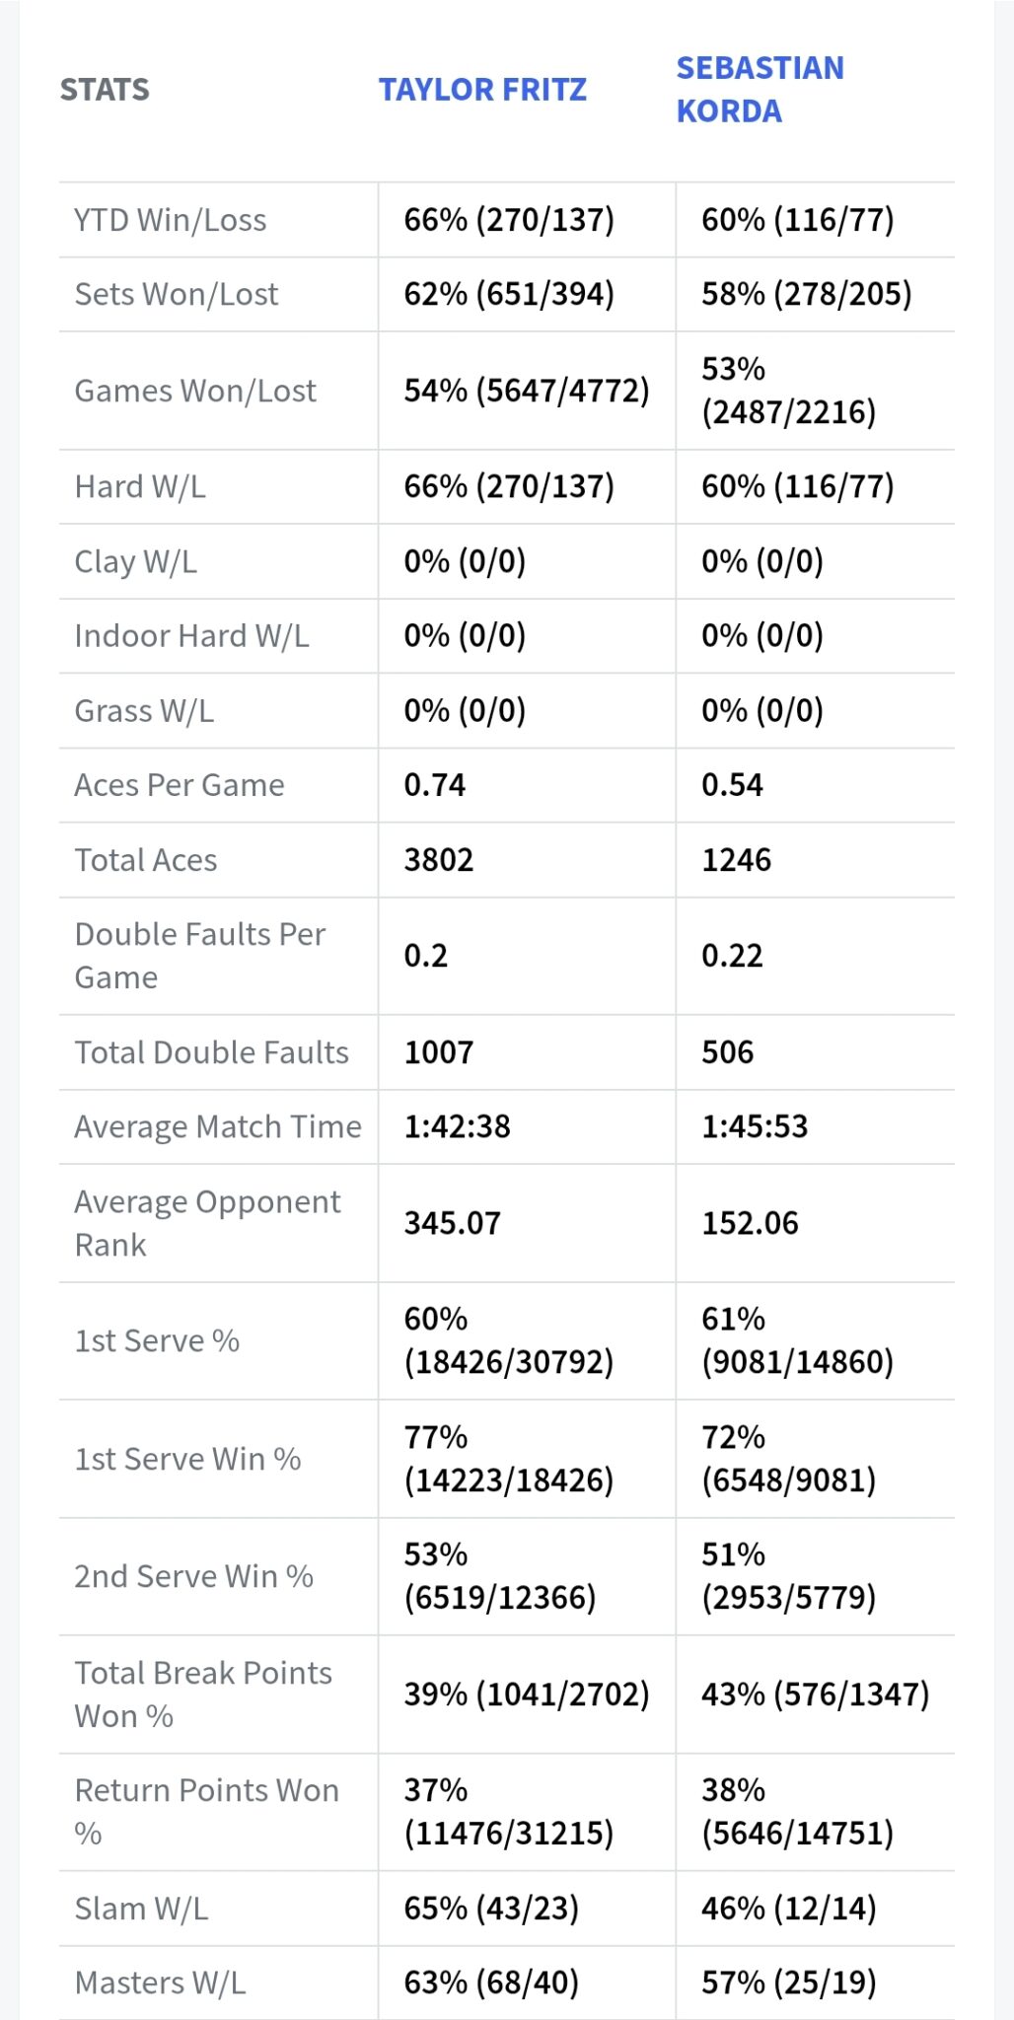Click the Indoor Hard W/L label
The image size is (1014, 2020).
coord(191,636)
